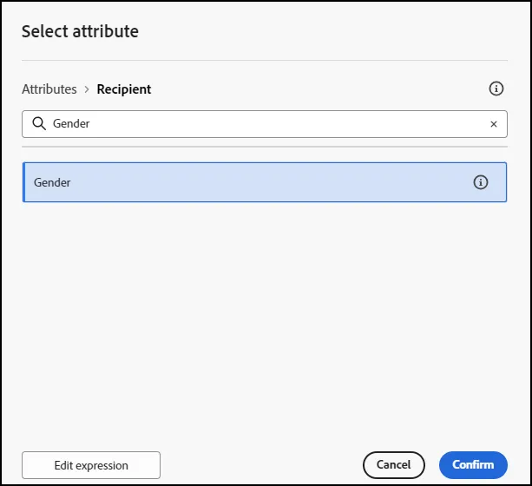Cancel the attribute selection
Screen dimensions: 532x486
393,464
